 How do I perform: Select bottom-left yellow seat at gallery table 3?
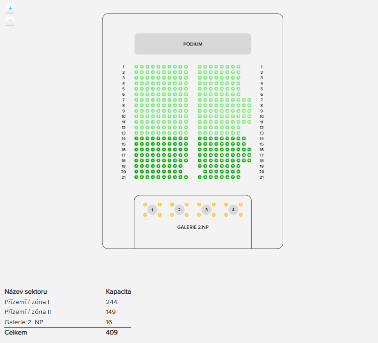tap(199, 215)
